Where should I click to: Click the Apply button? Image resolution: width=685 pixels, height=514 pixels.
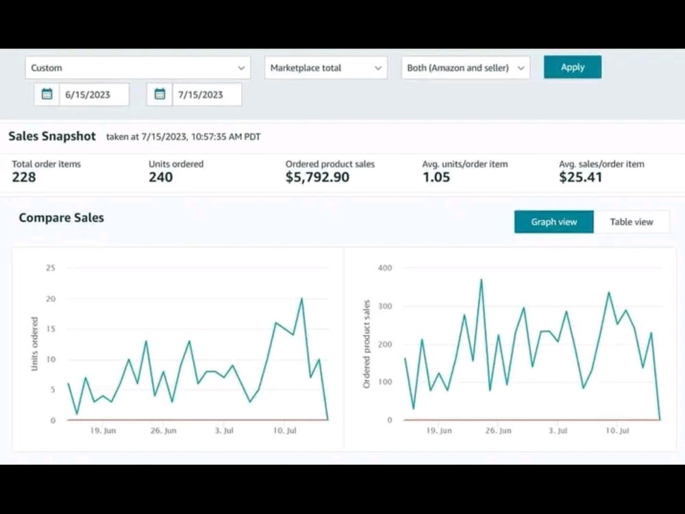[572, 67]
